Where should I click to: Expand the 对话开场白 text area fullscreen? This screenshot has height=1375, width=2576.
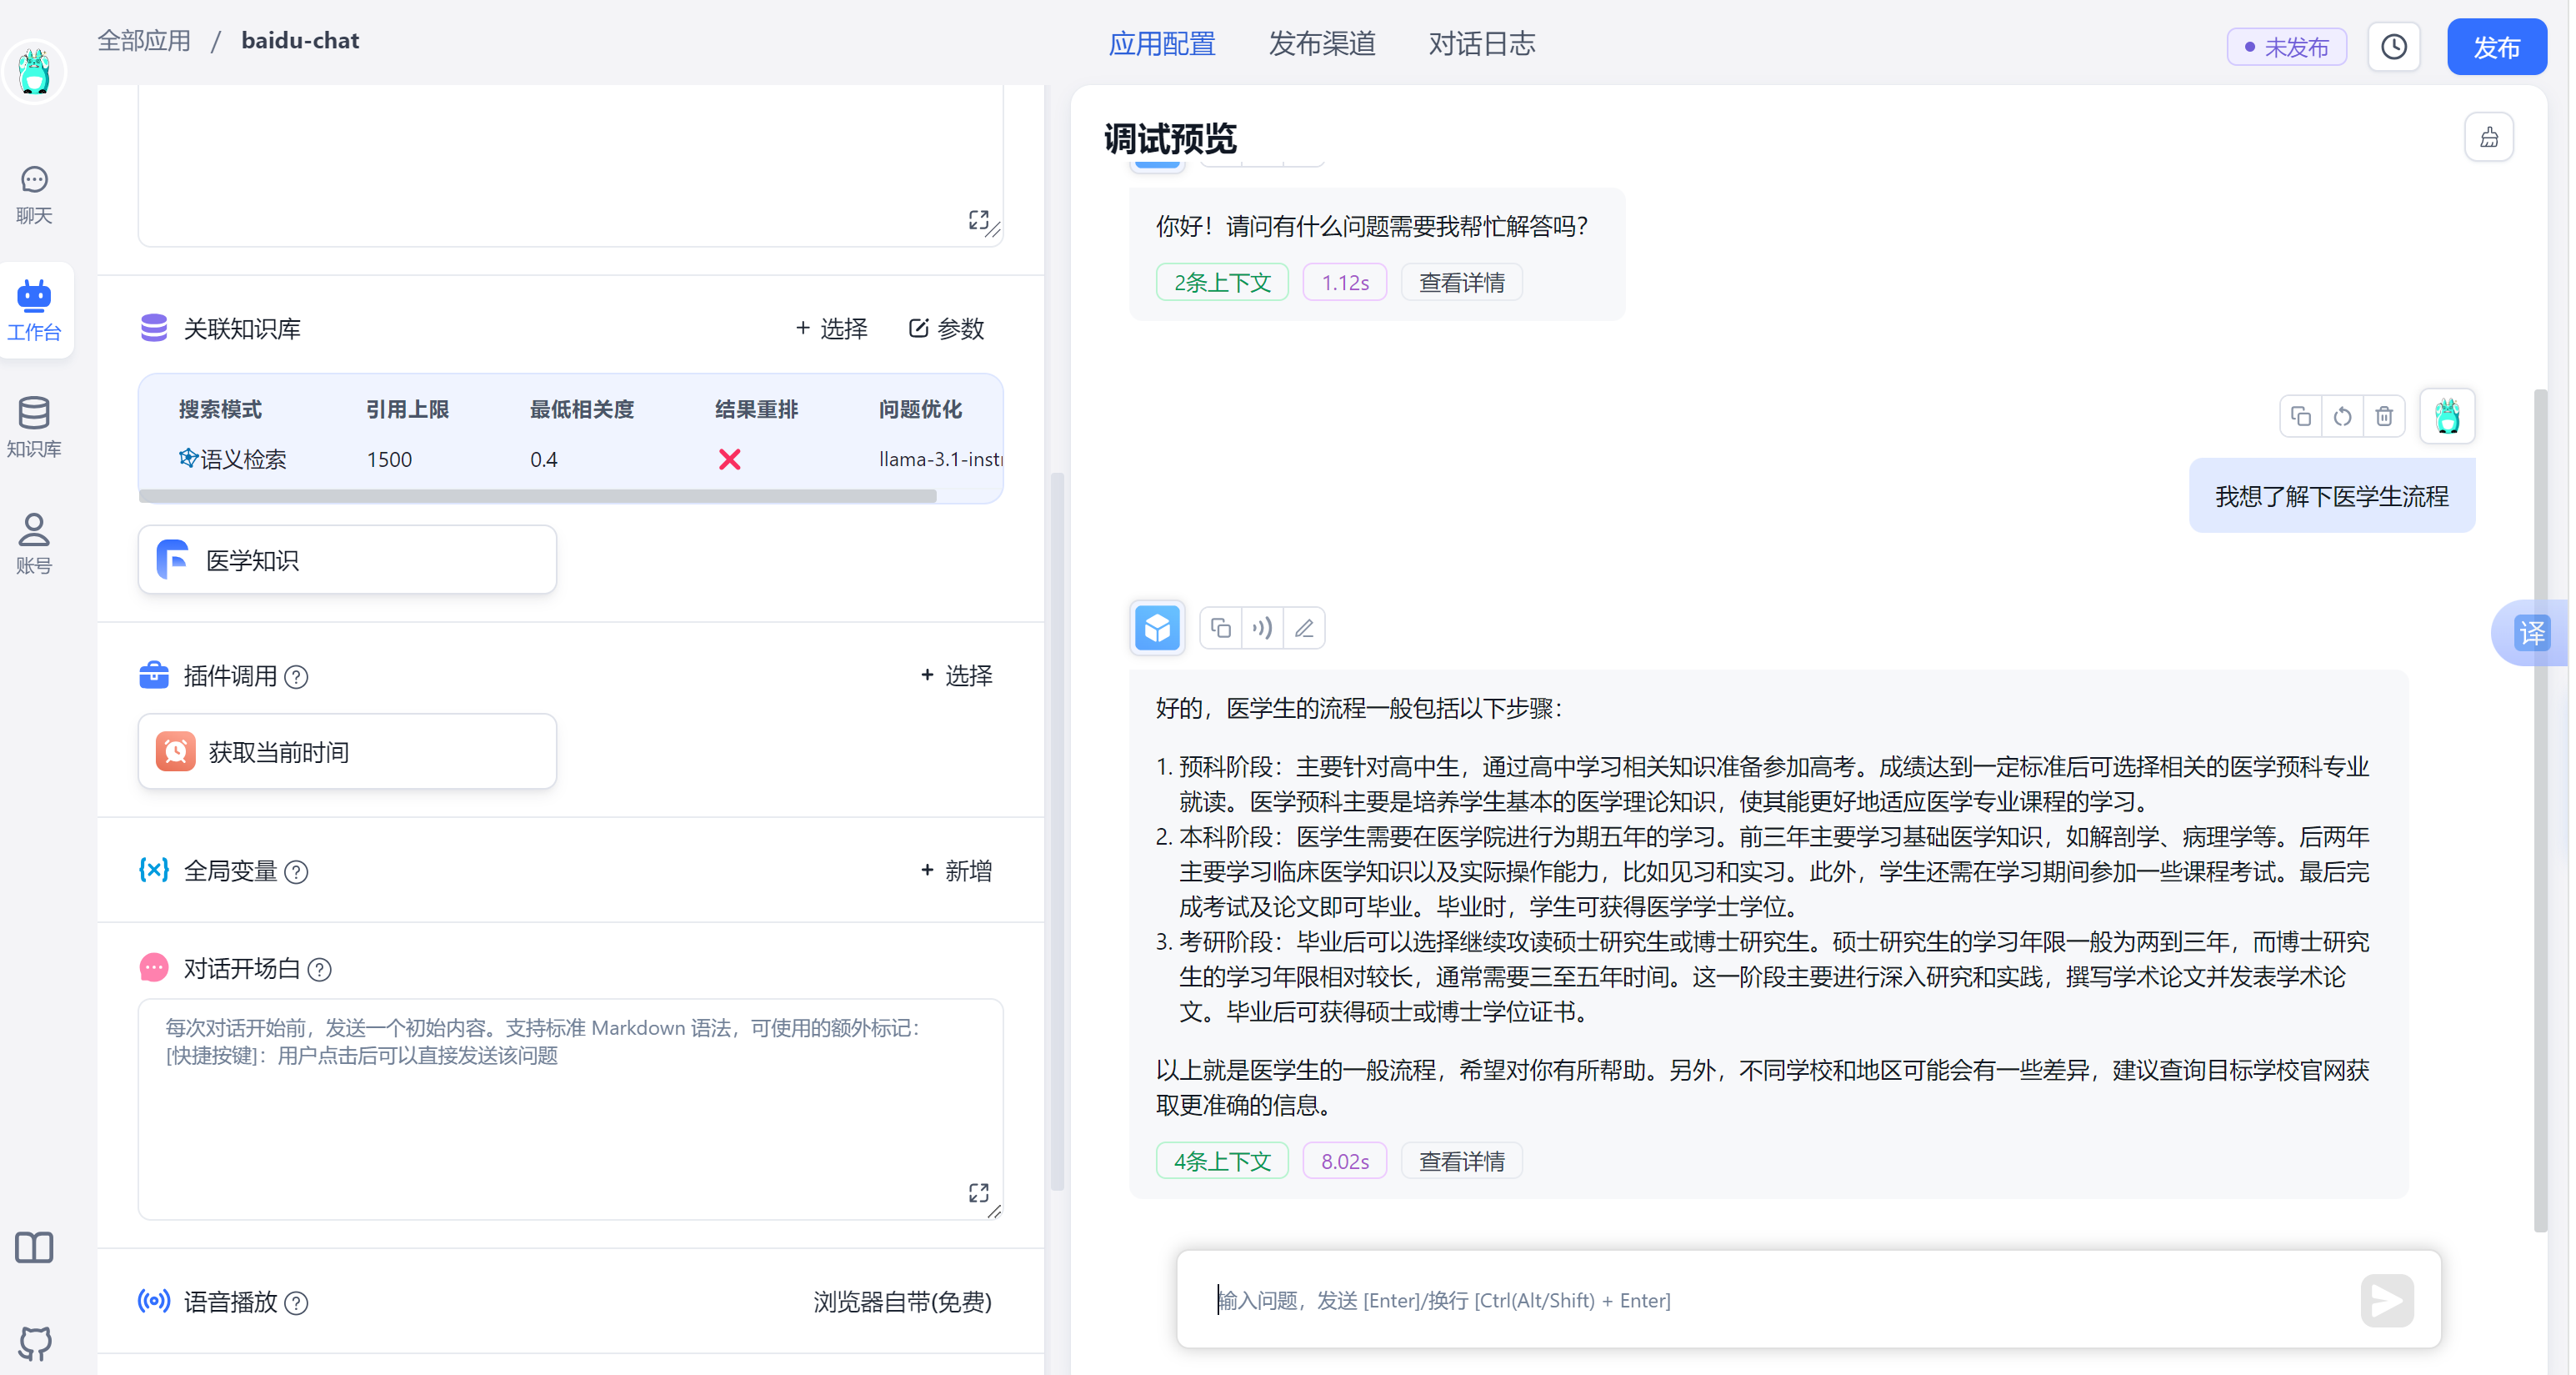pyautogui.click(x=978, y=1193)
